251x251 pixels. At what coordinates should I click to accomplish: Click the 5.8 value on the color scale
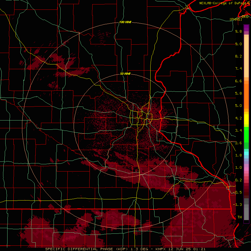238,93
